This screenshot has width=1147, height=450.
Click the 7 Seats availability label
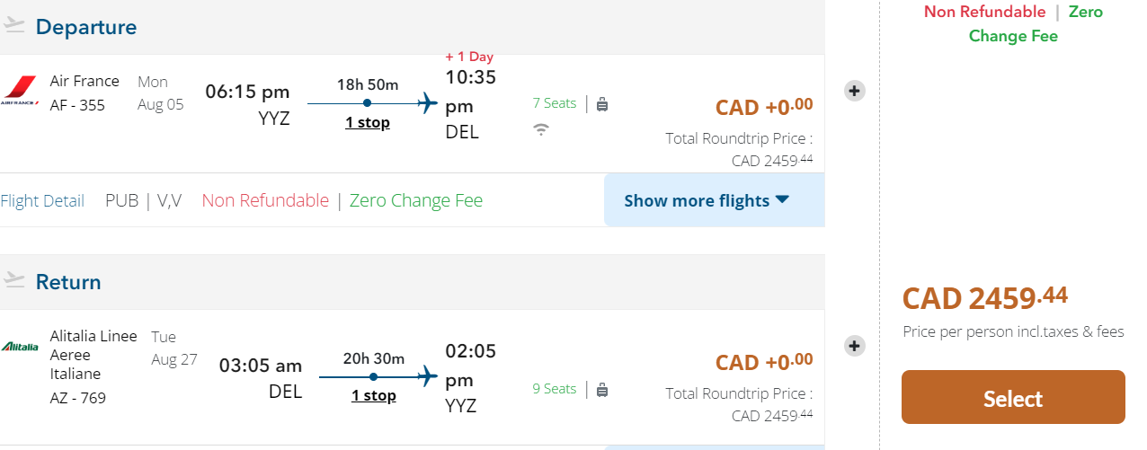tap(554, 103)
